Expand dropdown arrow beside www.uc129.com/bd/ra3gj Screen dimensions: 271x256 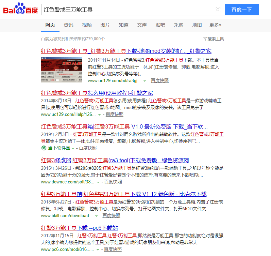pos(145,81)
